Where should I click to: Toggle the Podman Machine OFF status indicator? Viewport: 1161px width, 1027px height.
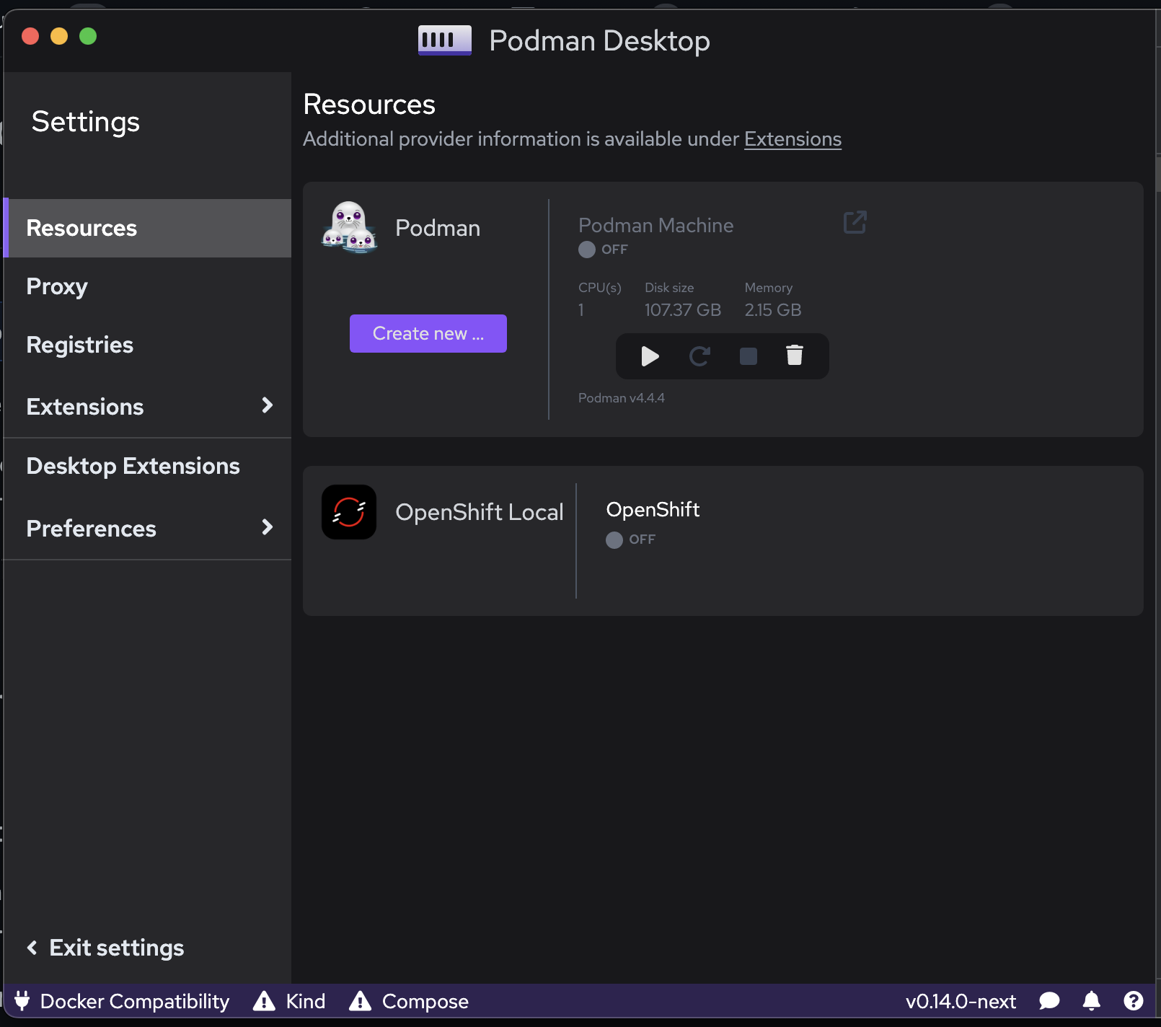click(586, 250)
